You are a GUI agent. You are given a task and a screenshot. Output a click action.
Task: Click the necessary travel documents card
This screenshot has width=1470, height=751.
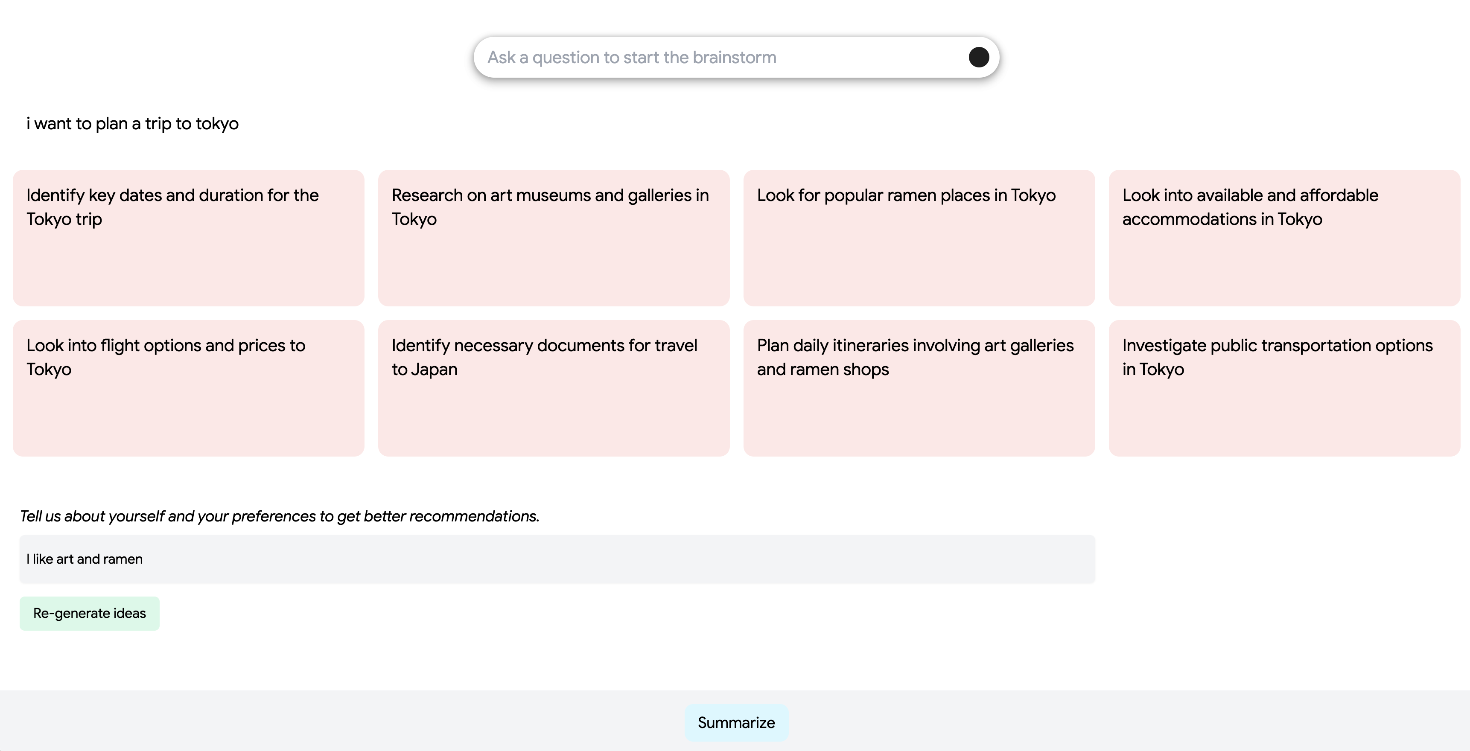pos(554,388)
